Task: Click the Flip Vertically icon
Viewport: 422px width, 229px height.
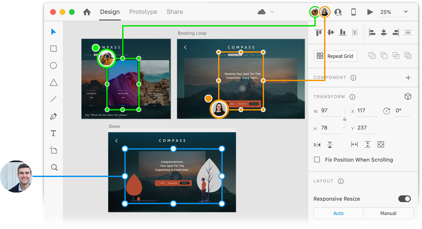Action: (330, 144)
